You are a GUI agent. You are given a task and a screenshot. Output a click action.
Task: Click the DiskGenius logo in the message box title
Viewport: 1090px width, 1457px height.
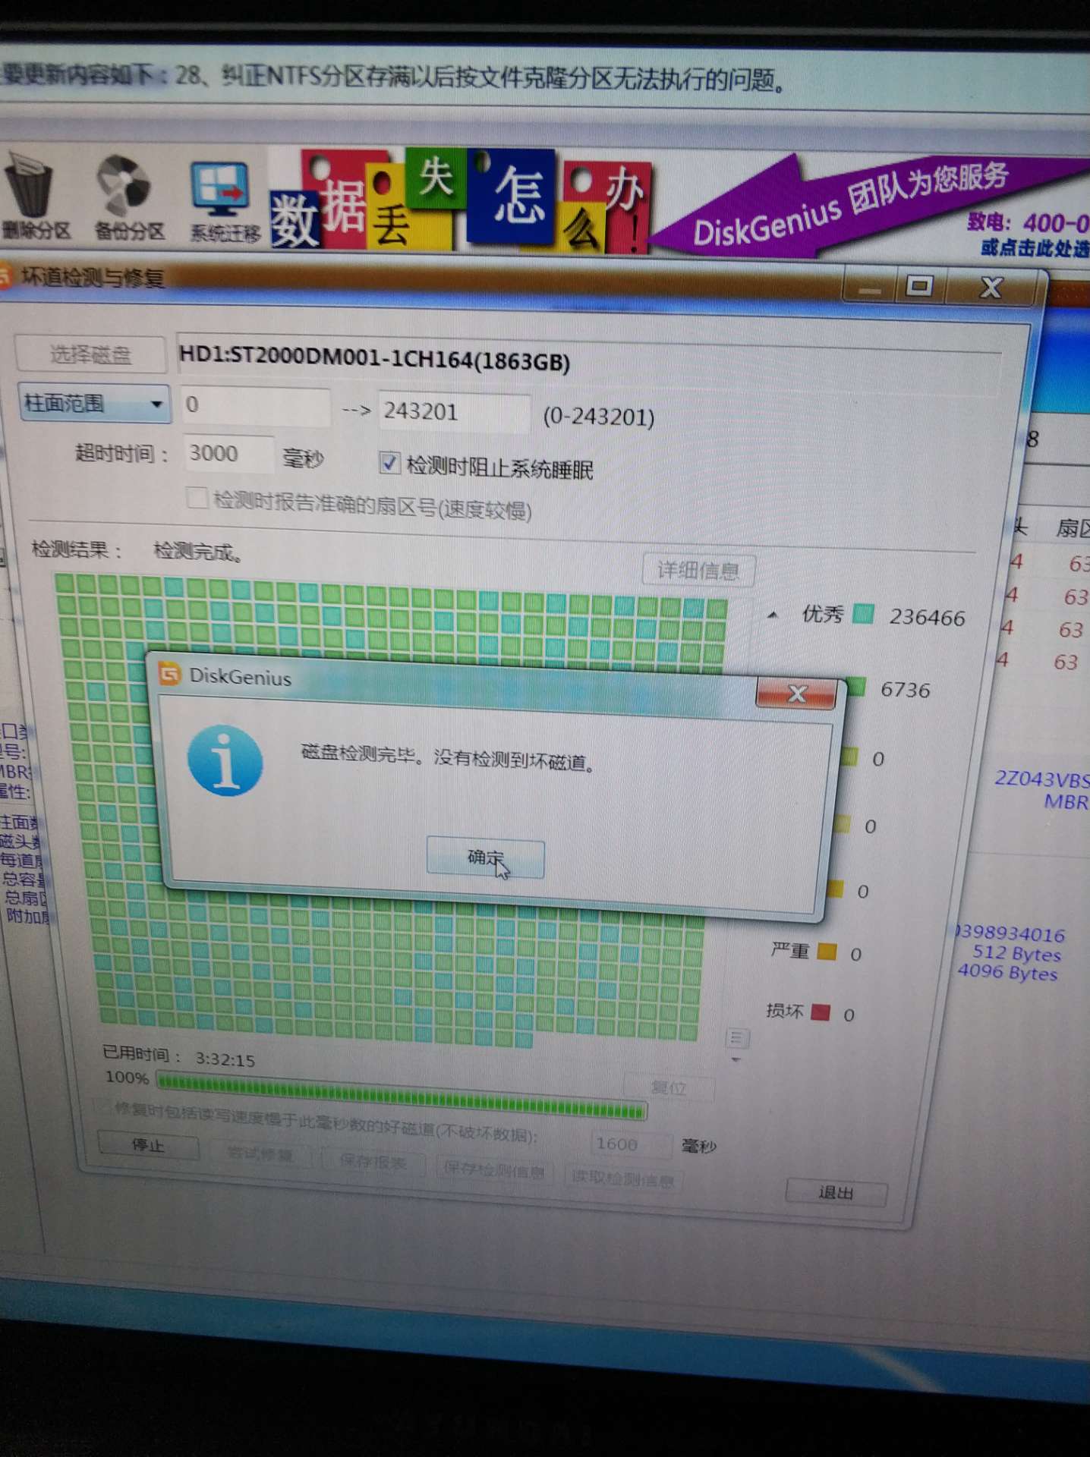169,673
